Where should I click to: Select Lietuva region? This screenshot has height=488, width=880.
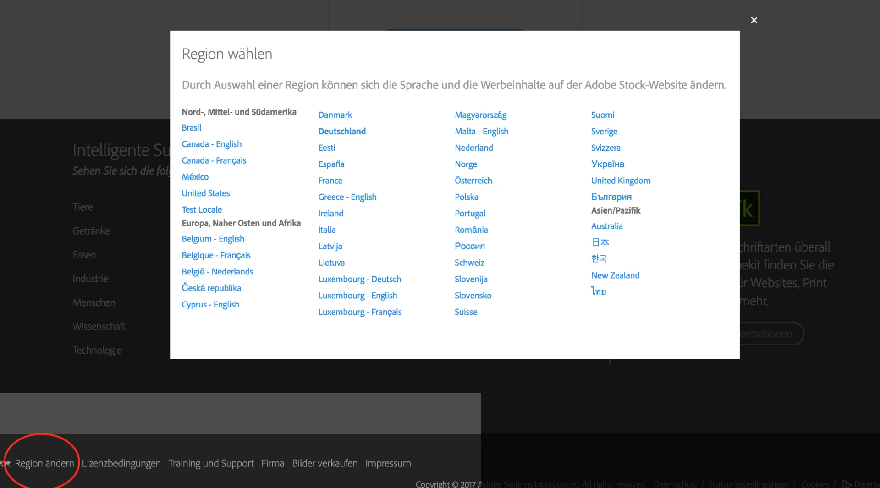(x=331, y=263)
